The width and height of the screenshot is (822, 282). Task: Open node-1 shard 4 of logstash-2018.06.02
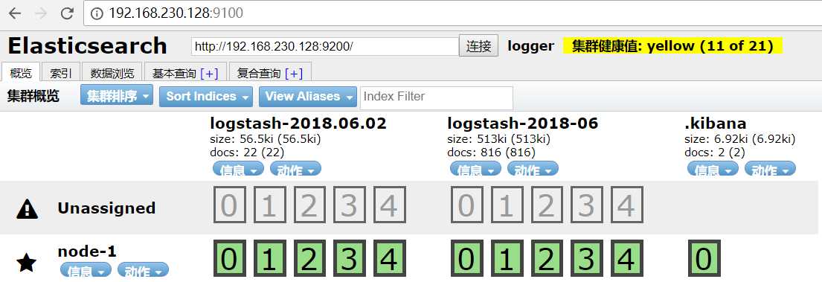[390, 258]
